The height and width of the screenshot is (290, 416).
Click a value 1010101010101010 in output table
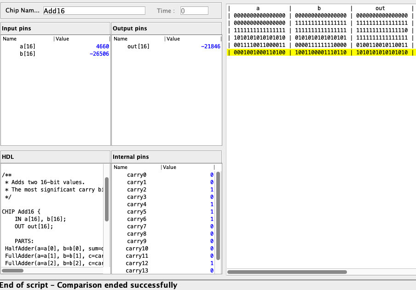click(x=260, y=38)
